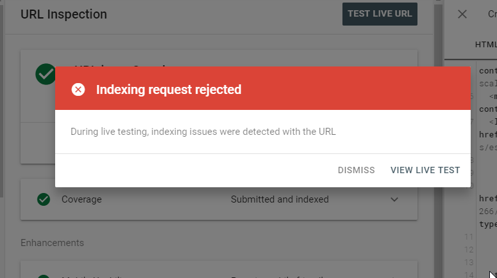Click the red error X icon in dialog
This screenshot has width=497, height=278.
(78, 89)
